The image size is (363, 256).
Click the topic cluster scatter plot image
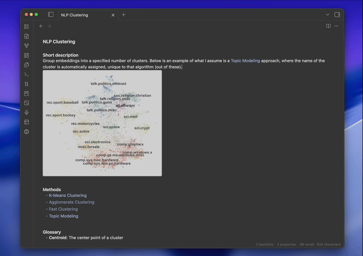102,123
